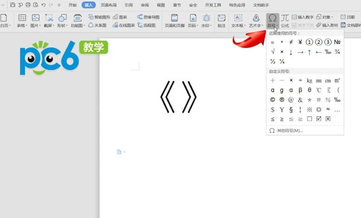Viewport: 361px width, 218px height.
Task: Open 其他符号(M)... more symbols dialog
Action: pos(286,130)
